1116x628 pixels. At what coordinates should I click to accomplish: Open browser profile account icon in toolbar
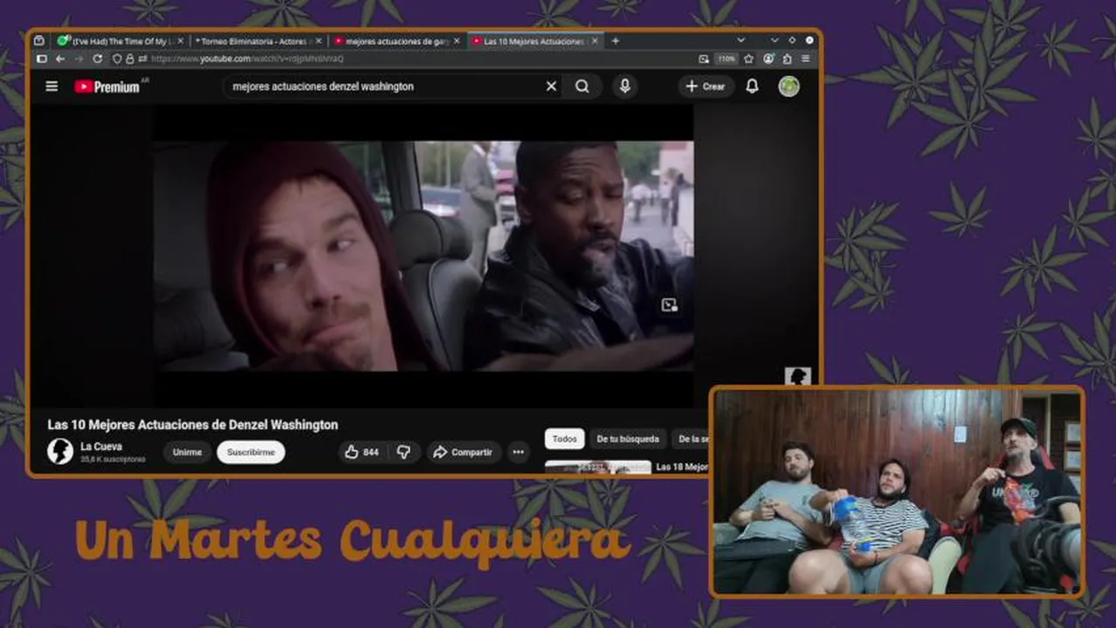coord(768,58)
